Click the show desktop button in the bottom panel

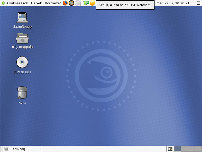click(x=170, y=149)
